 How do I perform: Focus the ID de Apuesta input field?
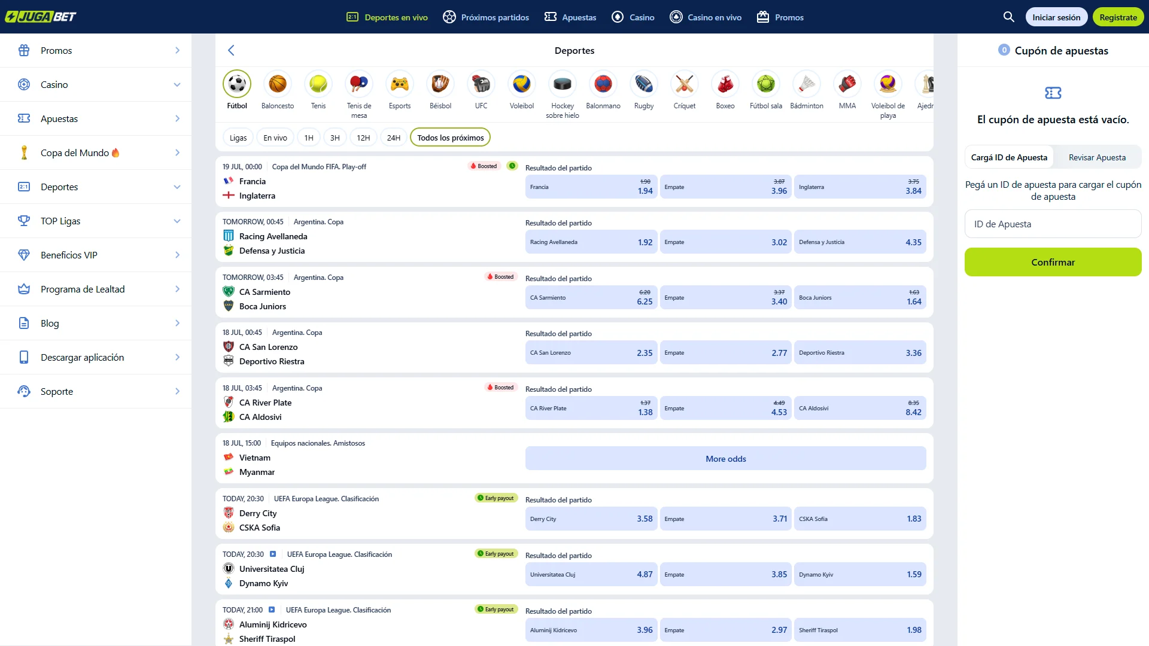click(1053, 224)
